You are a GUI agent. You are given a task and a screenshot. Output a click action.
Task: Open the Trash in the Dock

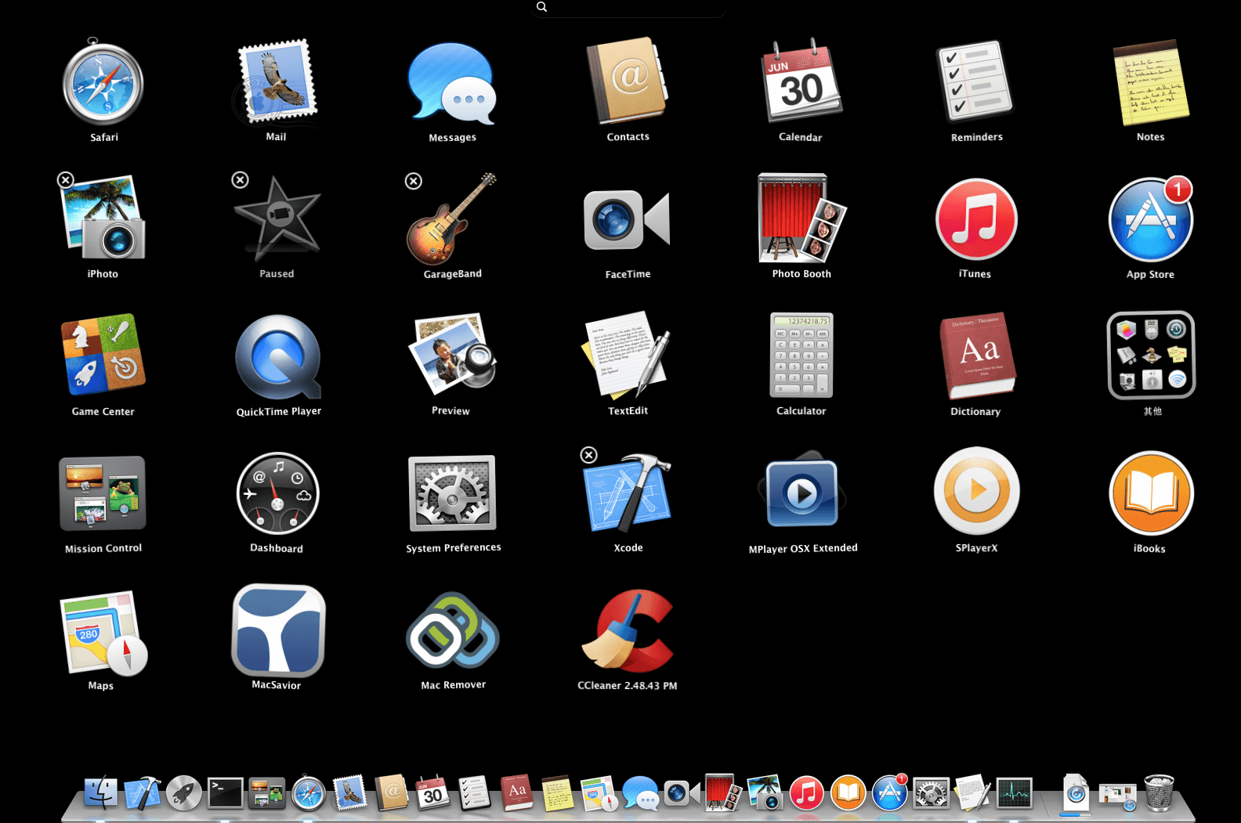point(1159,792)
